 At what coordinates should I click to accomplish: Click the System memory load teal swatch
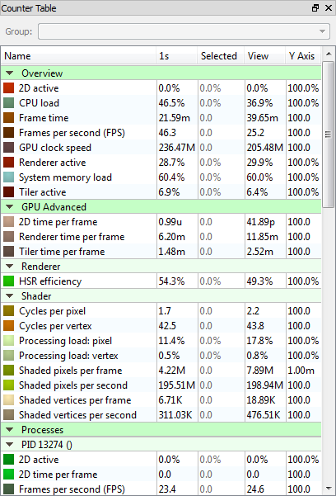pos(8,177)
